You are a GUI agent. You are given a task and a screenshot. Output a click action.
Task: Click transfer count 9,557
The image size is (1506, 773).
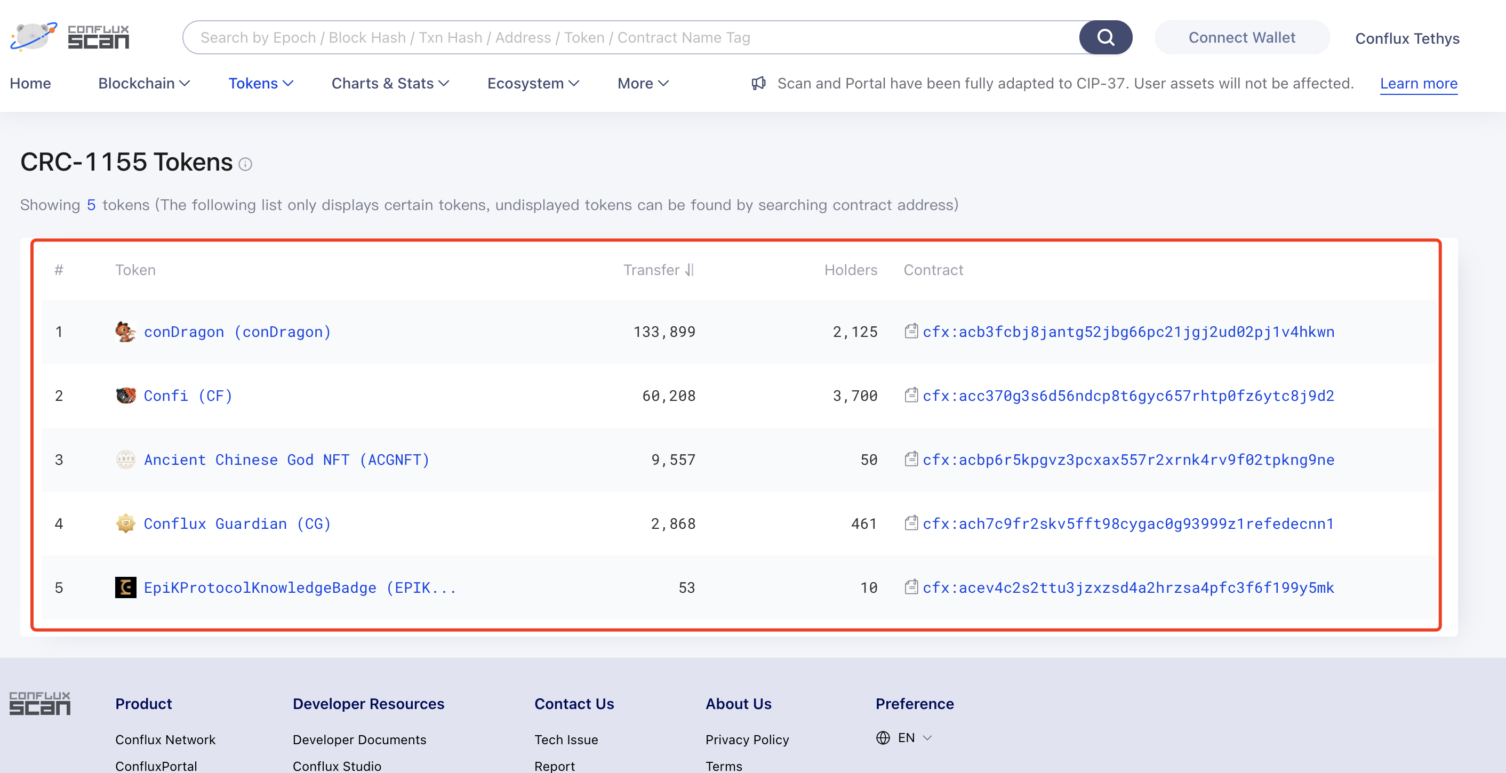click(673, 460)
